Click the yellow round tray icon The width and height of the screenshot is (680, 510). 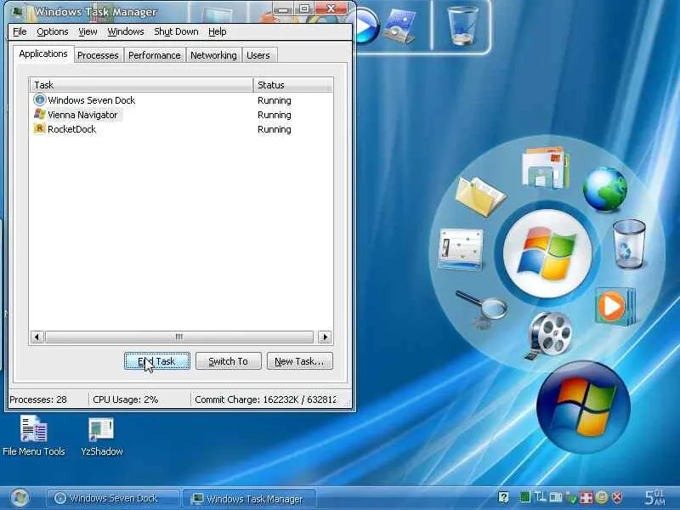[602, 497]
